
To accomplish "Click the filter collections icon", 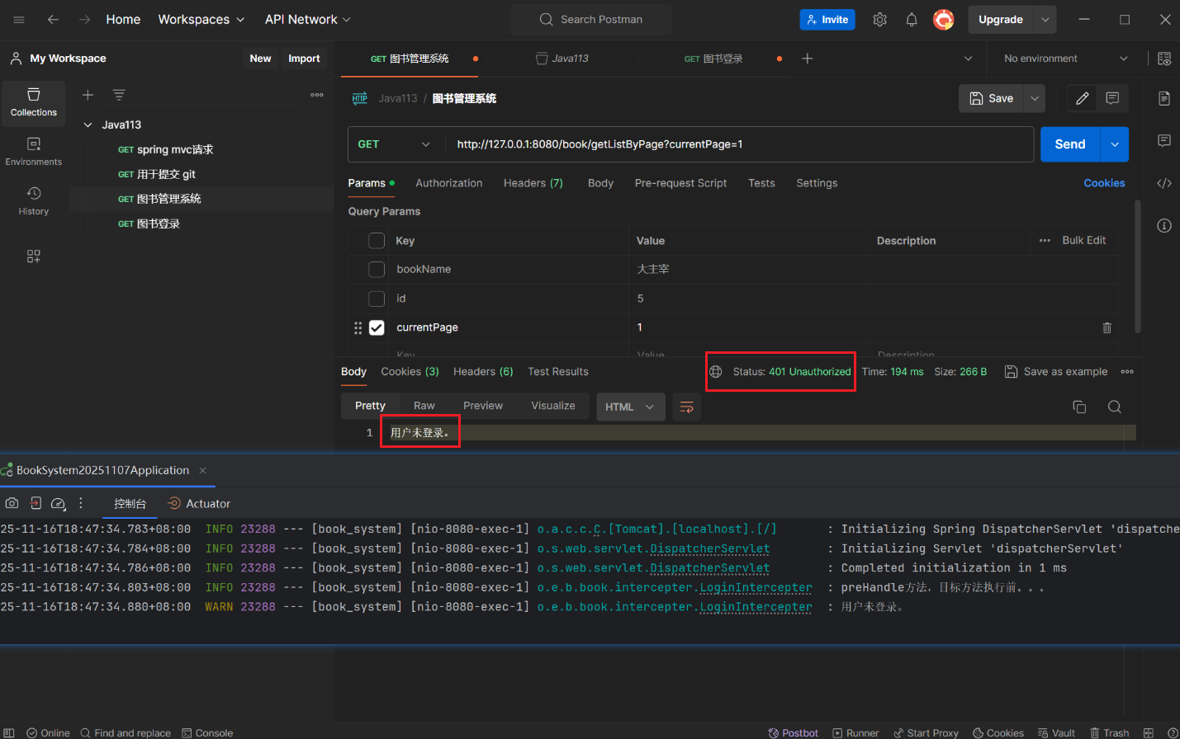I will pyautogui.click(x=119, y=95).
